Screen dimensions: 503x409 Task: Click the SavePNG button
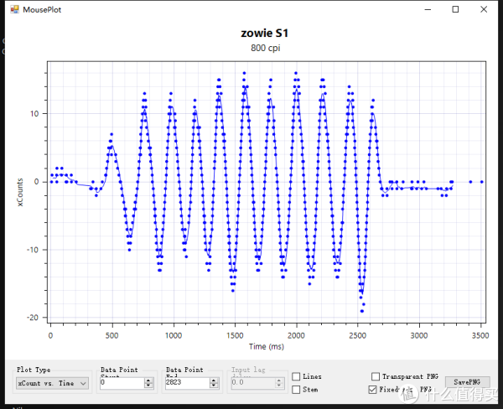467,382
